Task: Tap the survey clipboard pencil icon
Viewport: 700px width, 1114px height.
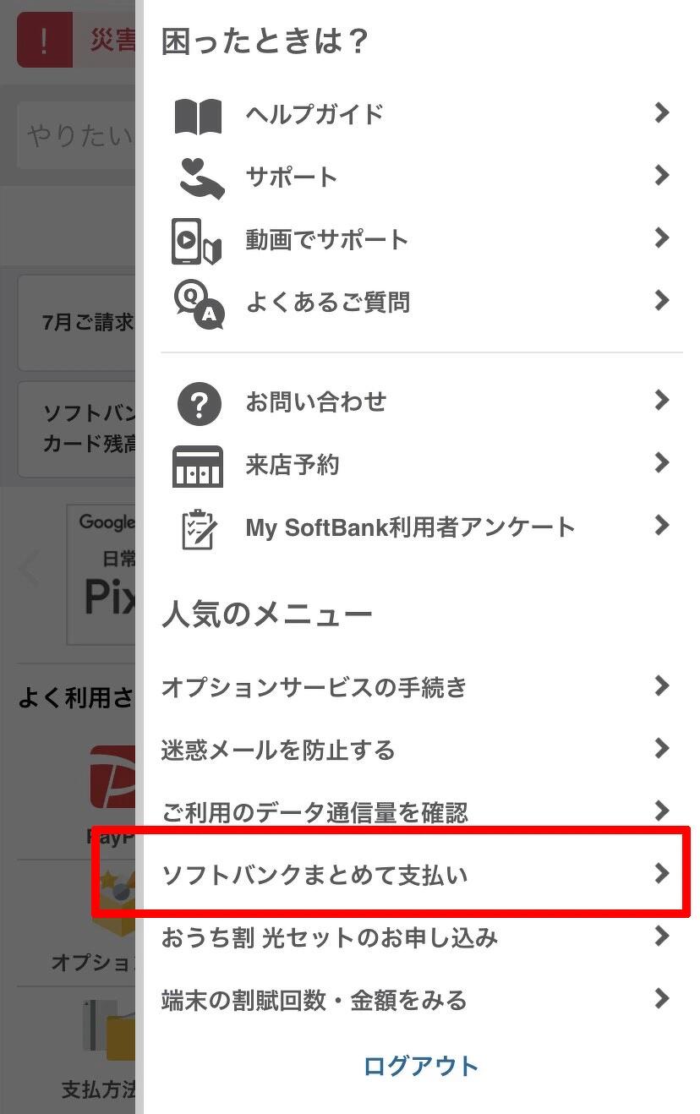Action: (200, 528)
